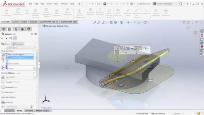Click the Zoom to Area icon
Viewport: 204px width, 115px height.
tap(99, 22)
